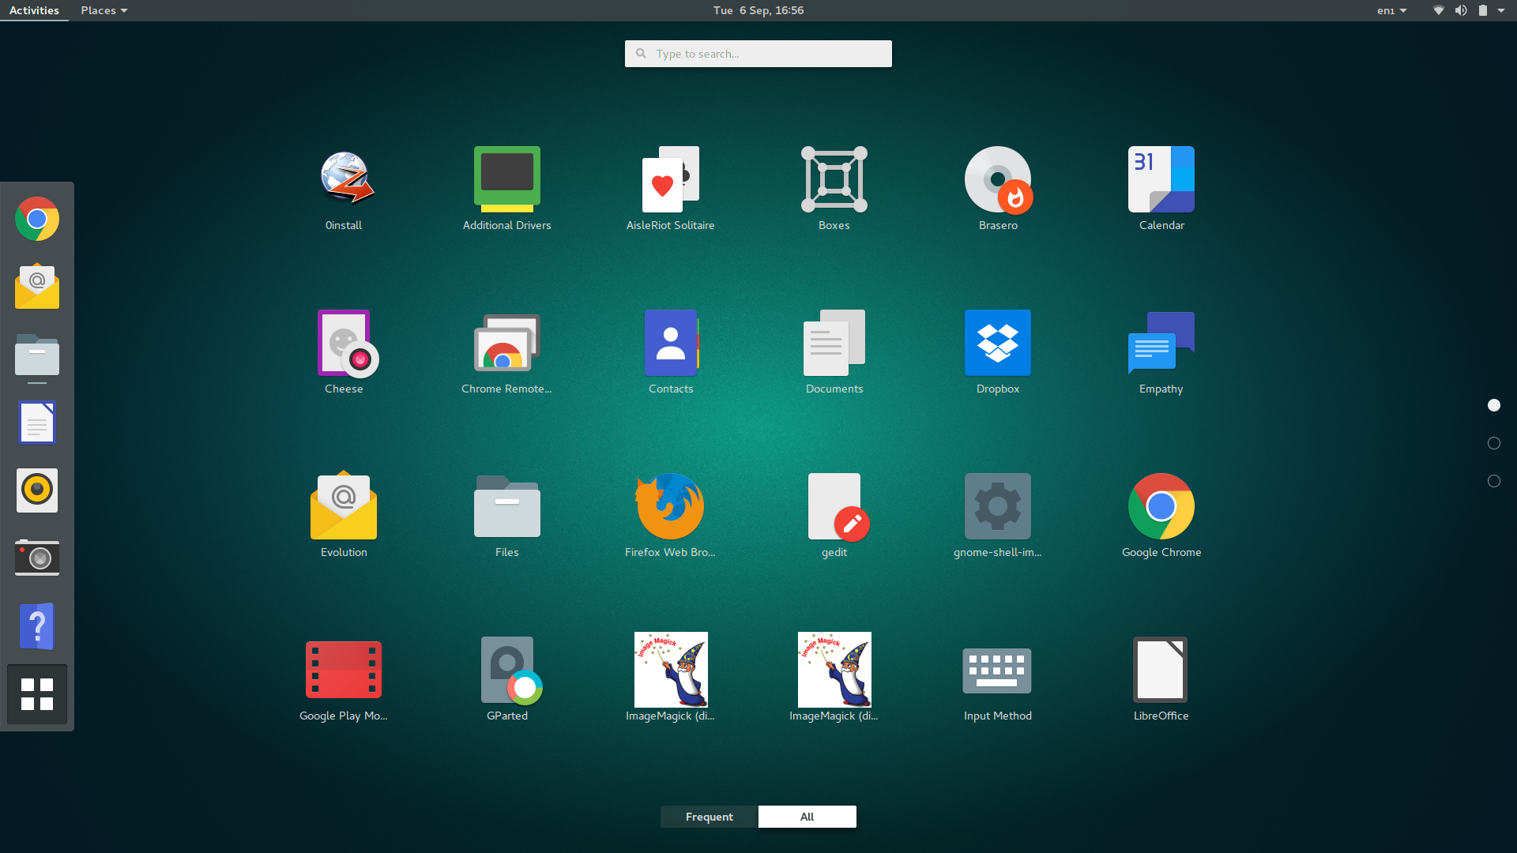Open gnome-shell-im... settings icon
This screenshot has width=1517, height=853.
998,506
